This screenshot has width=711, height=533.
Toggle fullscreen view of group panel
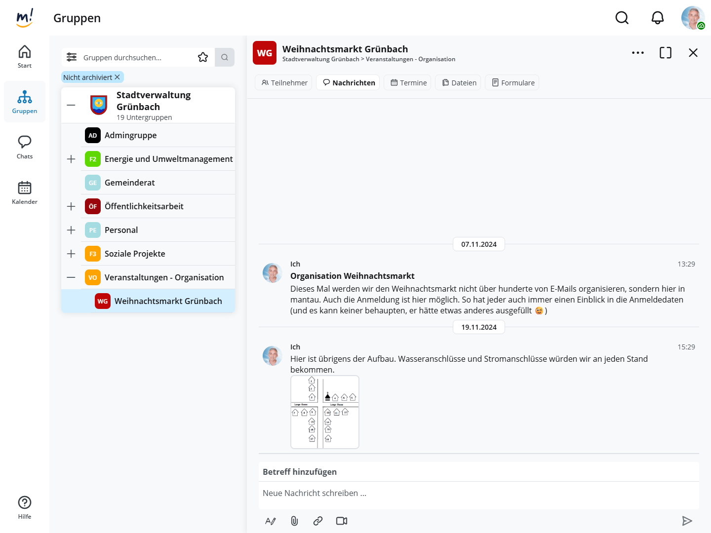point(665,53)
